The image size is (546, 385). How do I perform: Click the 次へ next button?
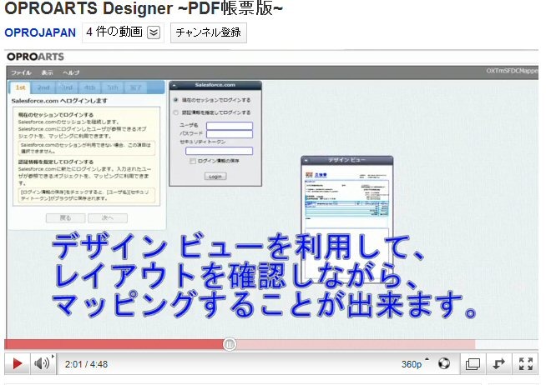pos(108,217)
